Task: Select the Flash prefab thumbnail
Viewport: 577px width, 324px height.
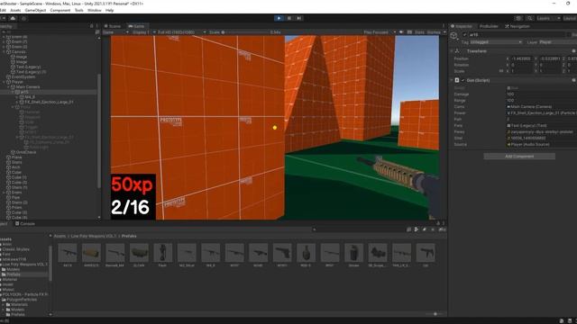Action: [x=162, y=253]
